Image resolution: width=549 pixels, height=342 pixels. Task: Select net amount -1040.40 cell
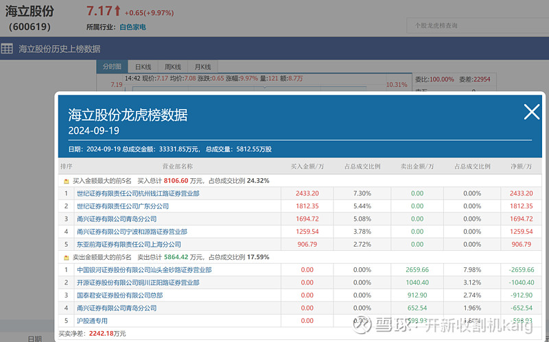click(x=522, y=282)
